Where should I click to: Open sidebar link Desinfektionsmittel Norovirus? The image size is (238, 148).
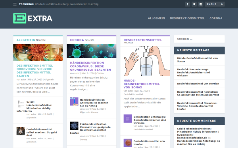(x=197, y=106)
